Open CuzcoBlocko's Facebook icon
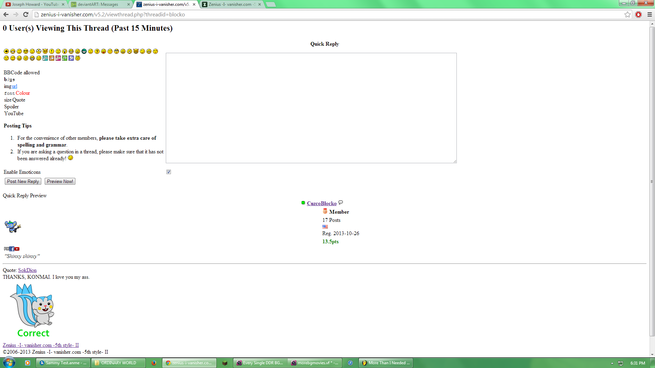 coord(12,249)
